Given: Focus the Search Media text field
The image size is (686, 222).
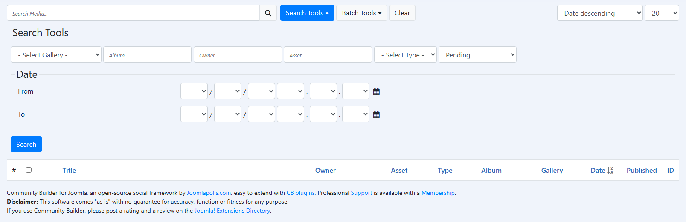Looking at the screenshot, I should [x=133, y=13].
